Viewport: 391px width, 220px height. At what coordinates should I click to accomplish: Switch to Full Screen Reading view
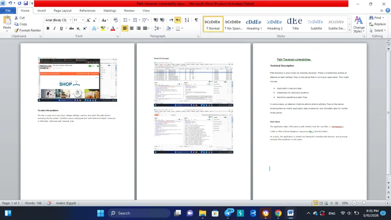click(321, 203)
